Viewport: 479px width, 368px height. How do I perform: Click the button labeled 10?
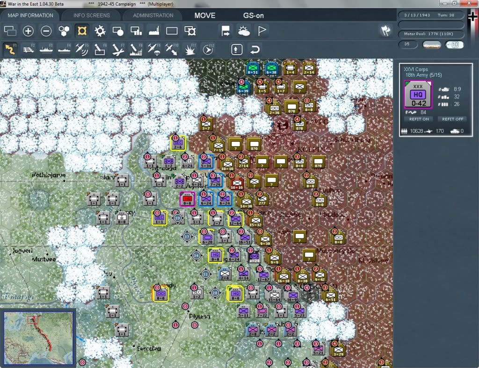[x=454, y=45]
